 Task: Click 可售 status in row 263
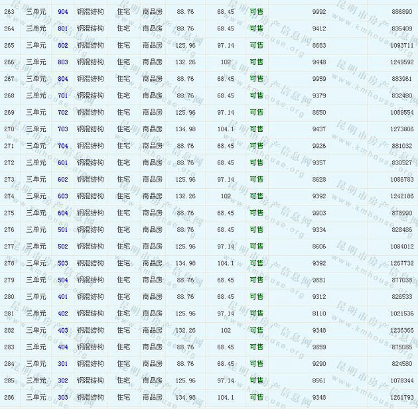(256, 12)
